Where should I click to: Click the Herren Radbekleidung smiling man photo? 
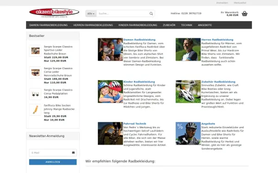click(x=188, y=49)
